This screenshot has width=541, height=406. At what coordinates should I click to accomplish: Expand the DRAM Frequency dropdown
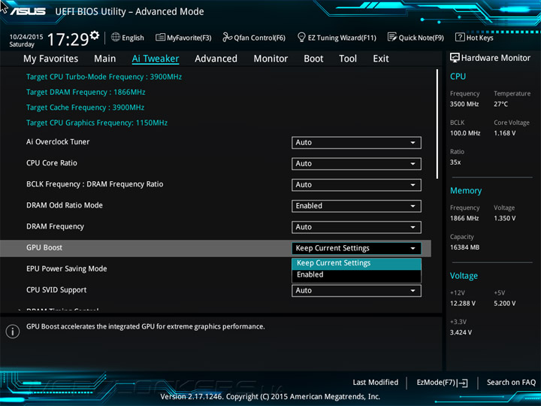coord(356,227)
